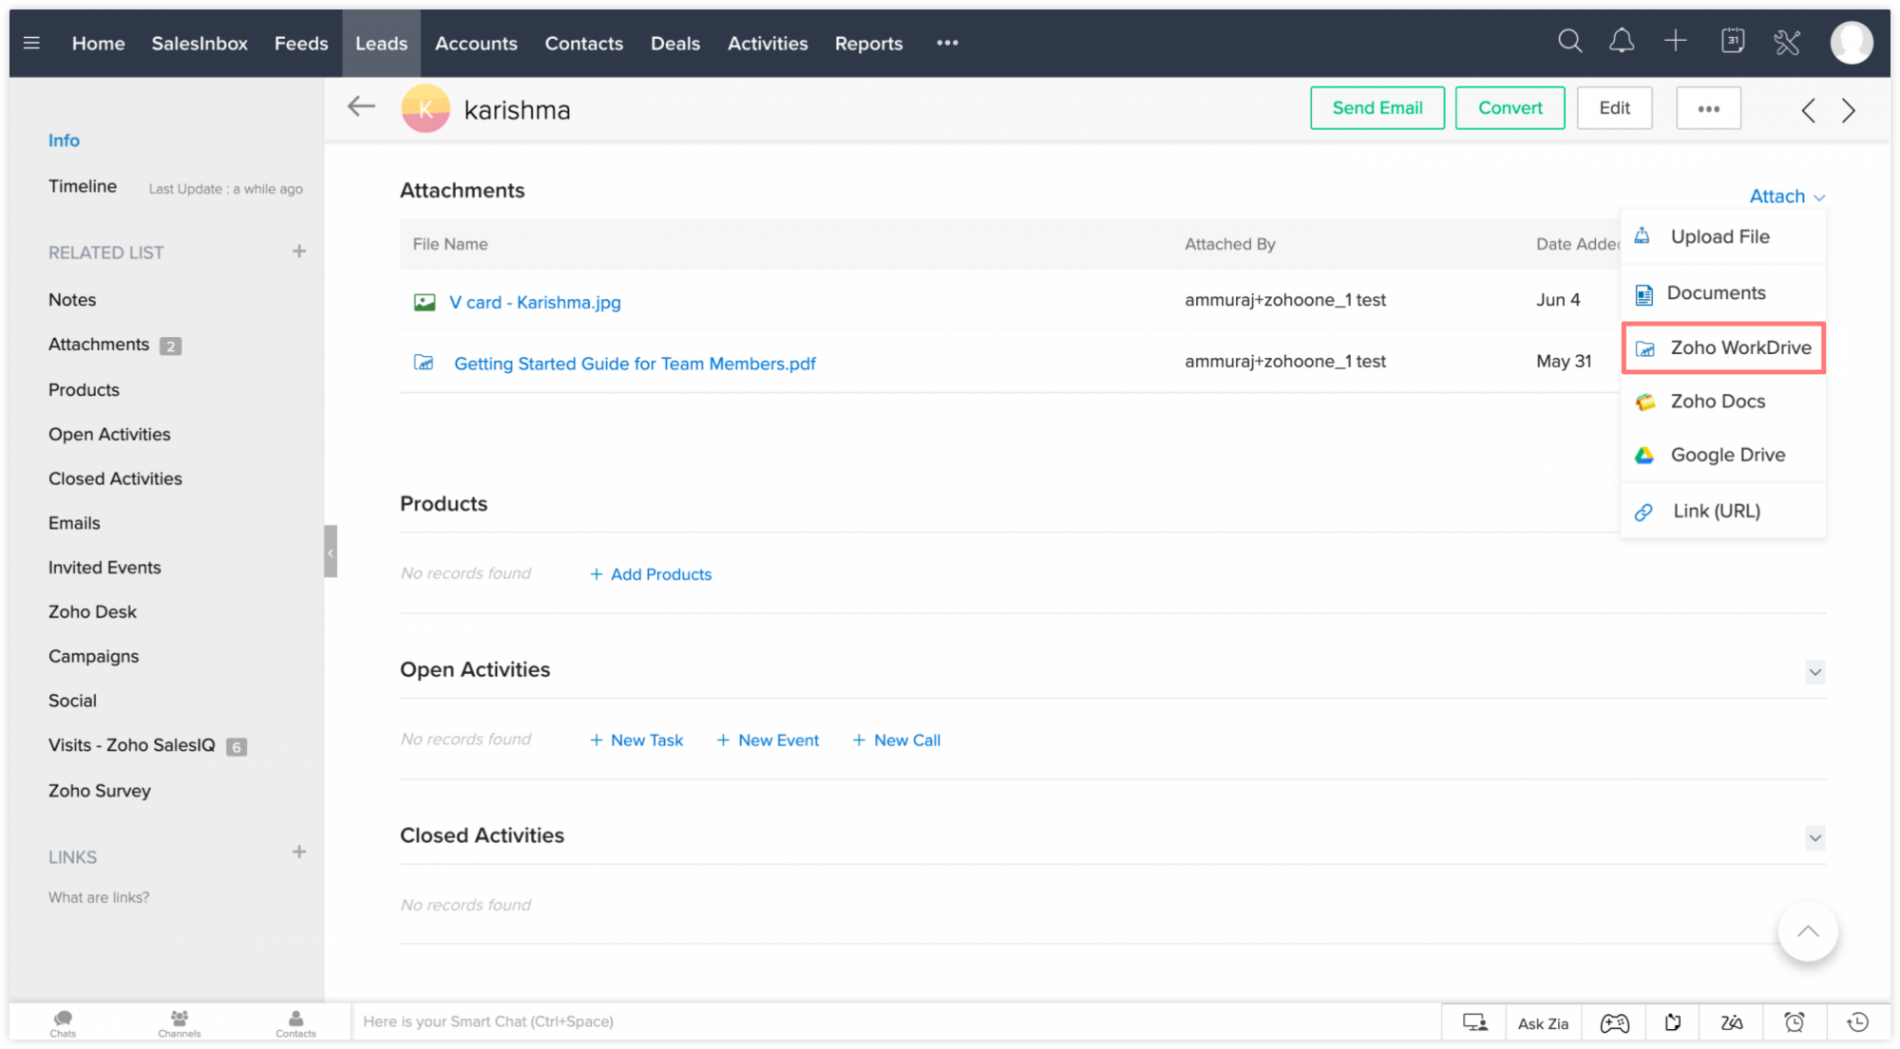Click the Convert button
The image size is (1900, 1049).
(1510, 107)
